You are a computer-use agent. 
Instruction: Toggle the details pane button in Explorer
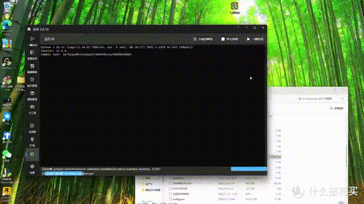tap(336, 108)
